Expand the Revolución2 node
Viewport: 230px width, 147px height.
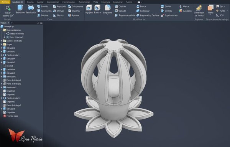[x=2, y=87]
